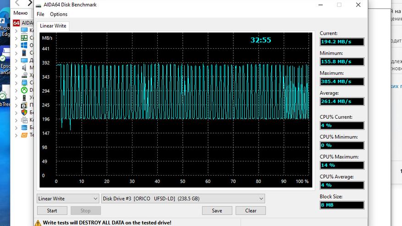Click the CPU% Minimum 0 % value
This screenshot has width=402, height=226.
tap(342, 145)
